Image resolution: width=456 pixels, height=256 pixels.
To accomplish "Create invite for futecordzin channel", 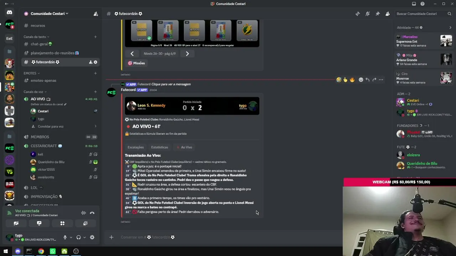I will point(90,62).
